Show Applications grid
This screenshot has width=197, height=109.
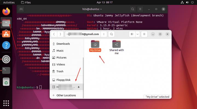[x=6, y=103]
